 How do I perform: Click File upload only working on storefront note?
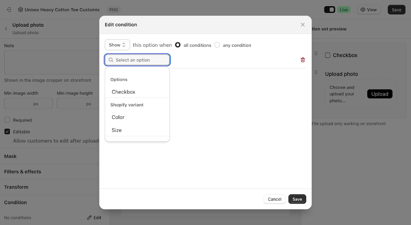tap(349, 124)
